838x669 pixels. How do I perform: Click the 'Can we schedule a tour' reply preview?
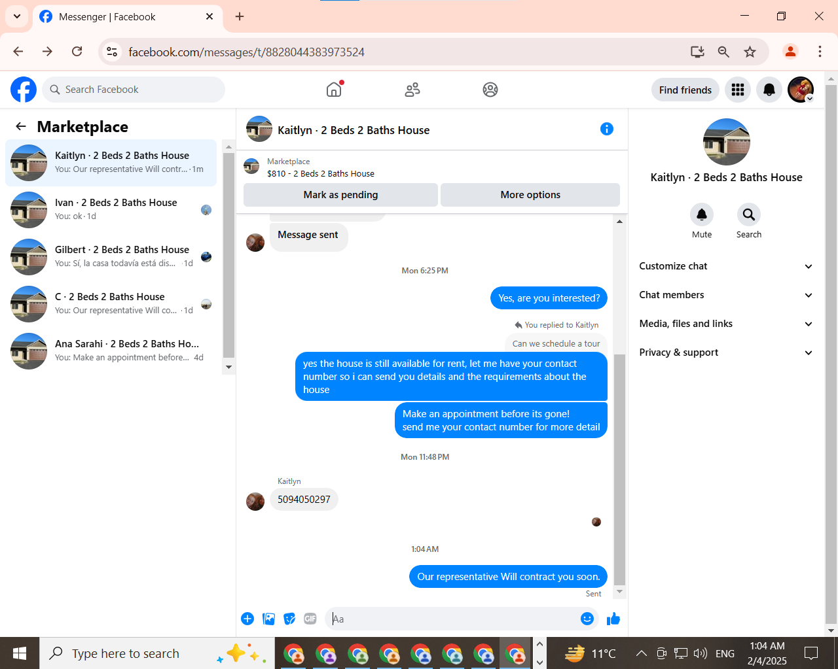(x=556, y=343)
